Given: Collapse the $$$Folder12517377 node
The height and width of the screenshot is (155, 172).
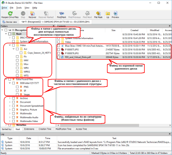Looking at the screenshot, I should click(x=10, y=83).
